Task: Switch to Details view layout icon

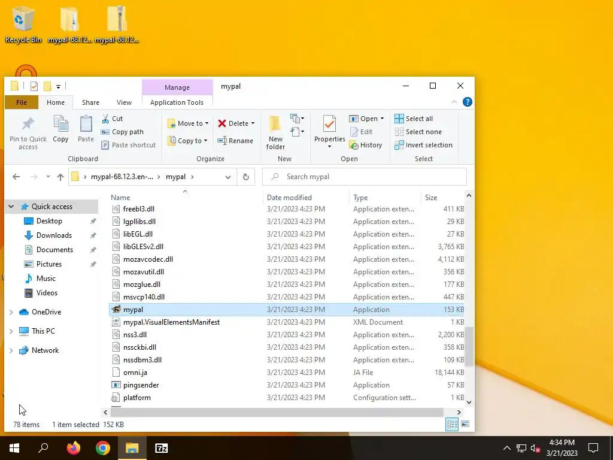Action: click(x=453, y=425)
